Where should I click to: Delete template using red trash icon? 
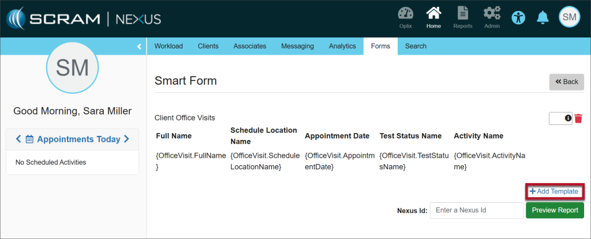[578, 118]
